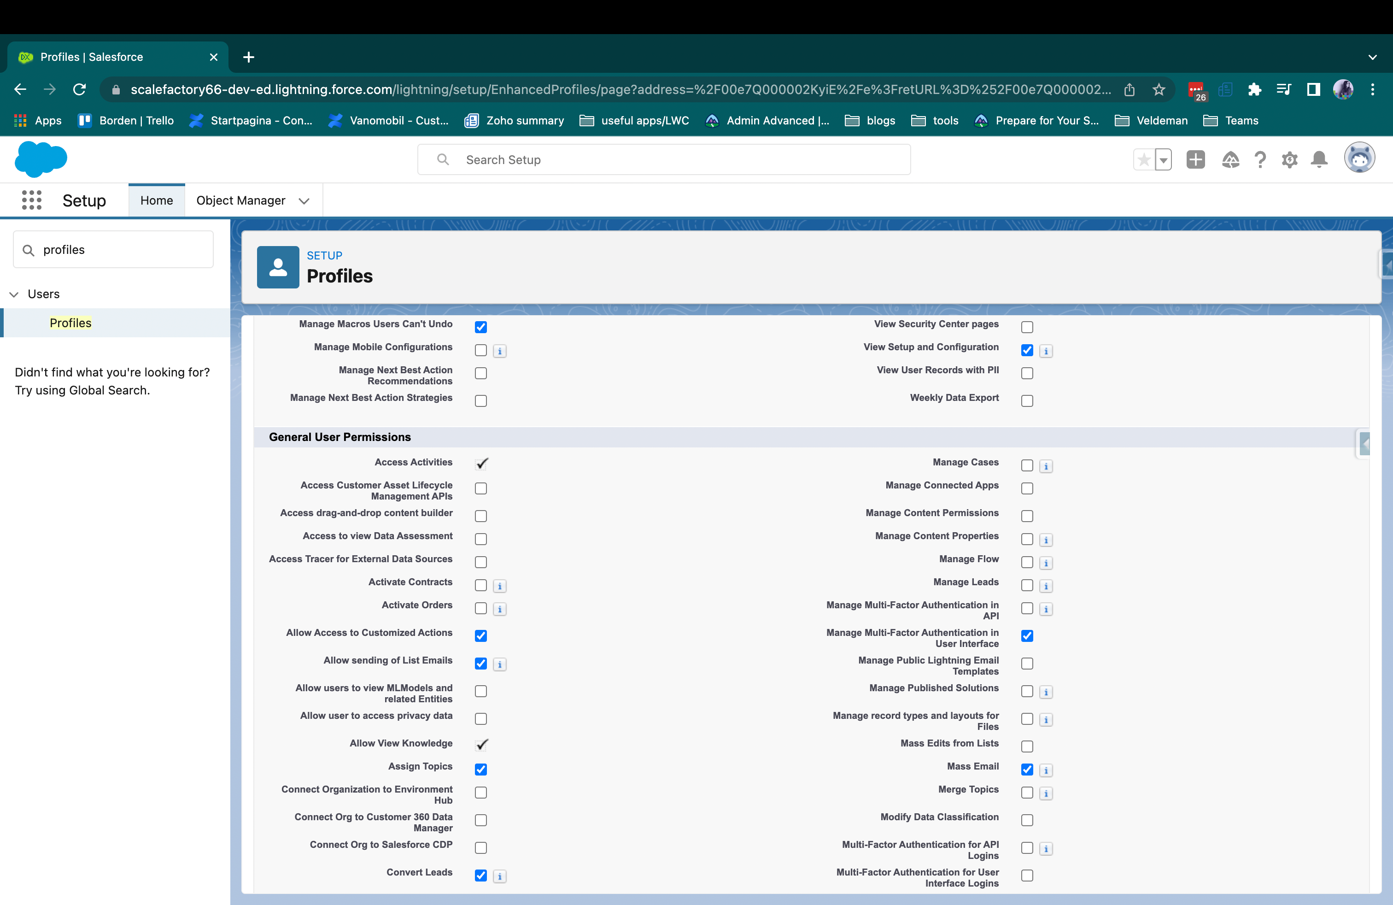Click the info icon beside Manage Leads
1393x905 pixels.
[1046, 586]
